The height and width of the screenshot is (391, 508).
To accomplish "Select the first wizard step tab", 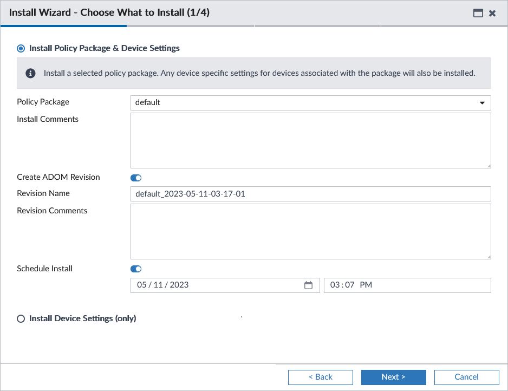I will (63, 25).
